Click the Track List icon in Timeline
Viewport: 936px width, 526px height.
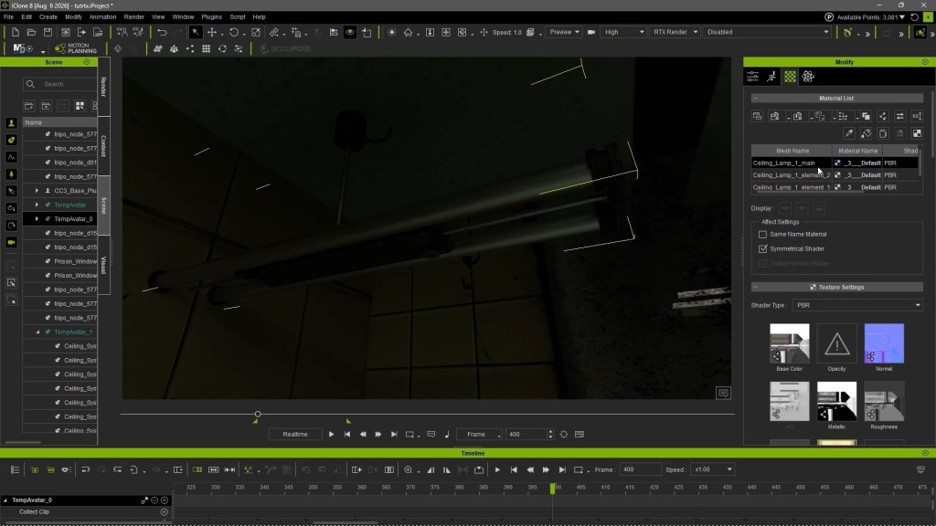click(x=15, y=470)
